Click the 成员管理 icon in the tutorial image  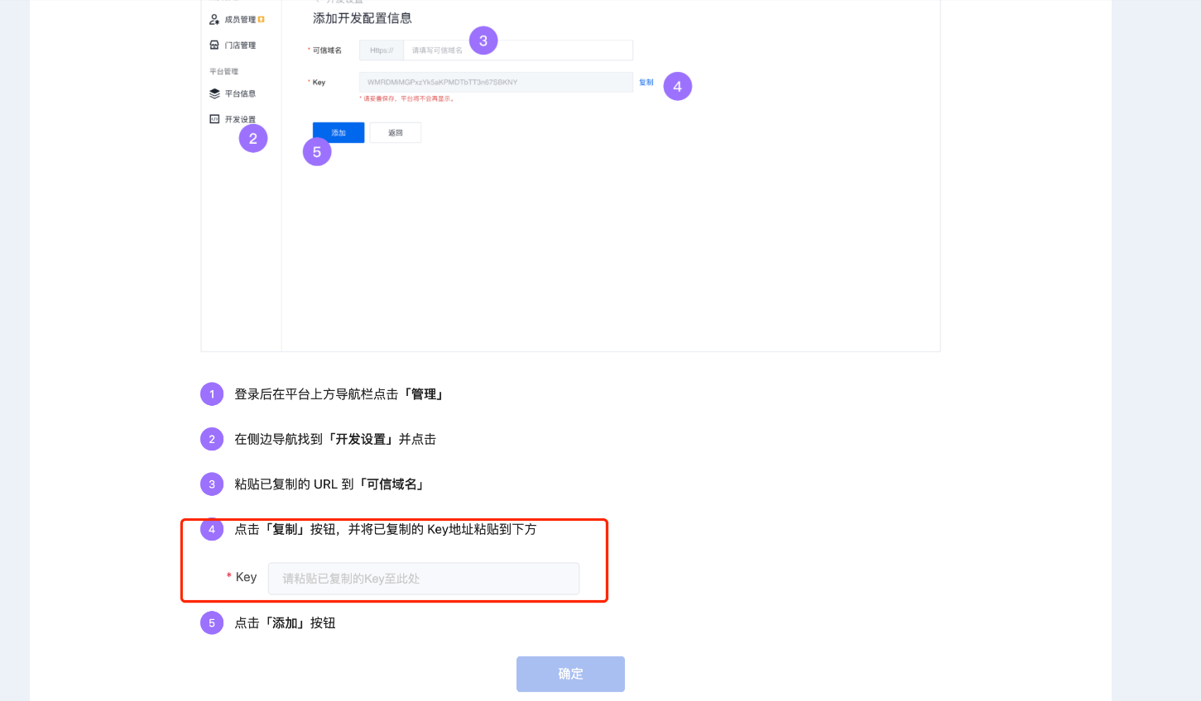tap(214, 19)
